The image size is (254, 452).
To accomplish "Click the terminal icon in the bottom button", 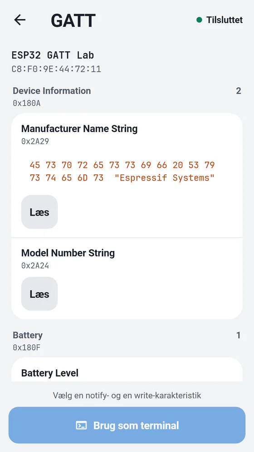I will coord(81,426).
